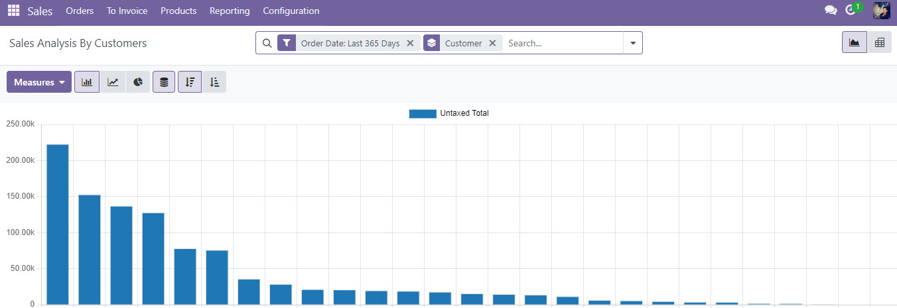Expand the Measures dropdown
The height and width of the screenshot is (308, 897).
[x=39, y=82]
